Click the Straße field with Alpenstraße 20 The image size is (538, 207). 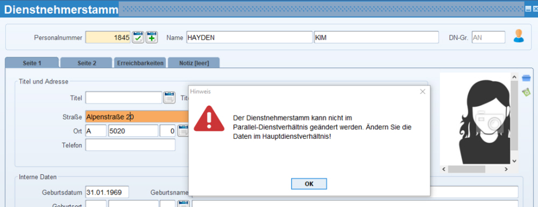[137, 117]
